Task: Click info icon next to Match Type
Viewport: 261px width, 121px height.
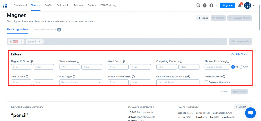Action: (x=74, y=77)
